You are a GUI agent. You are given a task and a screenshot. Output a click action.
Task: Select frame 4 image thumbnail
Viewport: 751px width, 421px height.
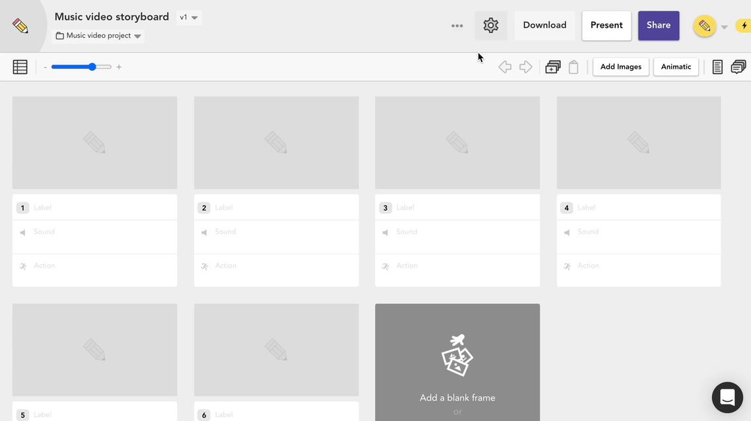pos(639,142)
